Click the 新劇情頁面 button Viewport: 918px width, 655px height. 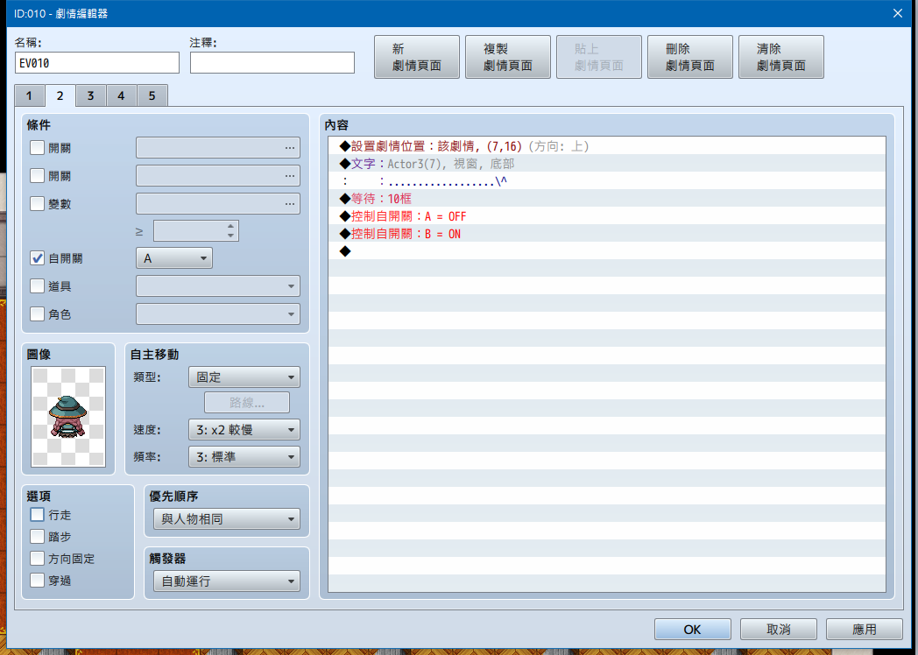(417, 57)
